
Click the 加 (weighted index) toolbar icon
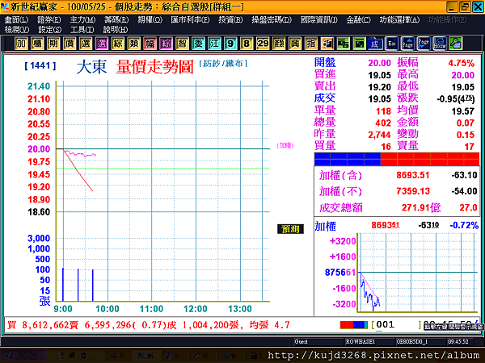21,44
